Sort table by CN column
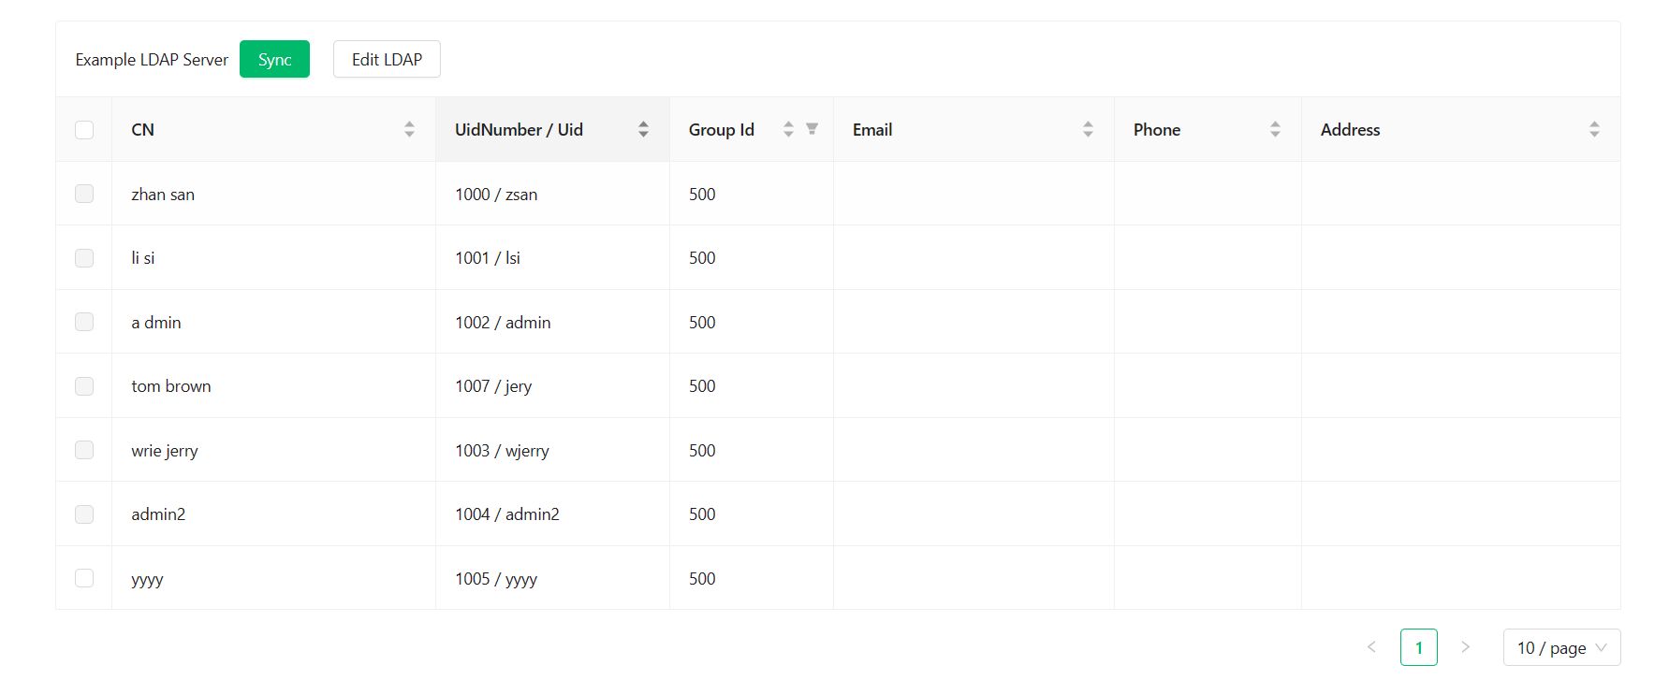Screen dimensions: 1669x680 coord(409,129)
